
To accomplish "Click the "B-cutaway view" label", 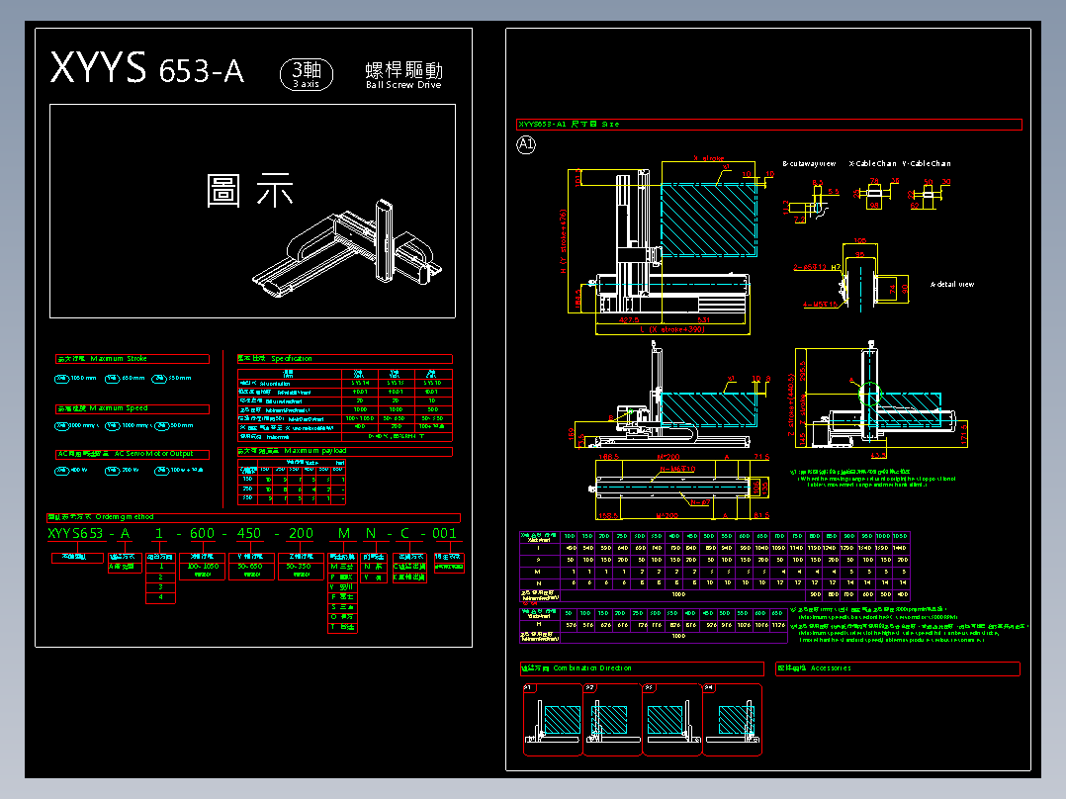I will tap(809, 164).
